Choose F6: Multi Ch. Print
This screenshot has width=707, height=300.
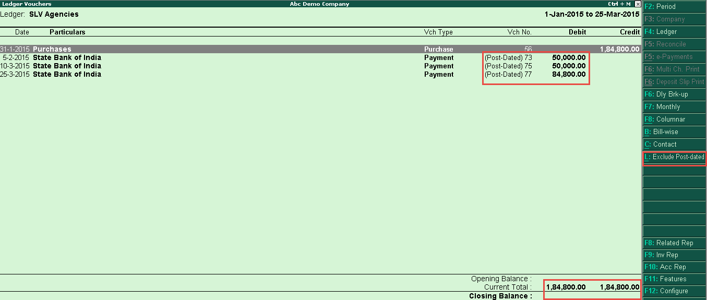pos(675,69)
